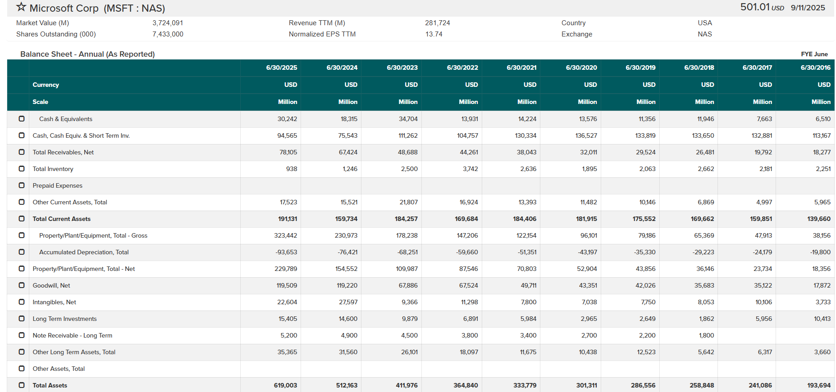Click the 6/30/2020 column header
Screen dimensions: 836x392
(x=581, y=68)
